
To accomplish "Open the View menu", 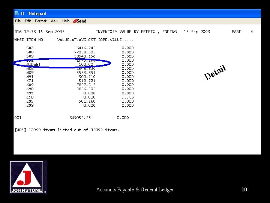I will coord(54,21).
